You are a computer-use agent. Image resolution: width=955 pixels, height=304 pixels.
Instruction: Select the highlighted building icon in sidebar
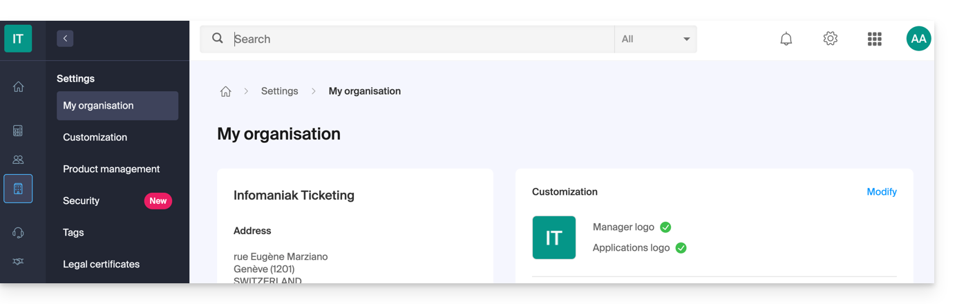click(18, 189)
